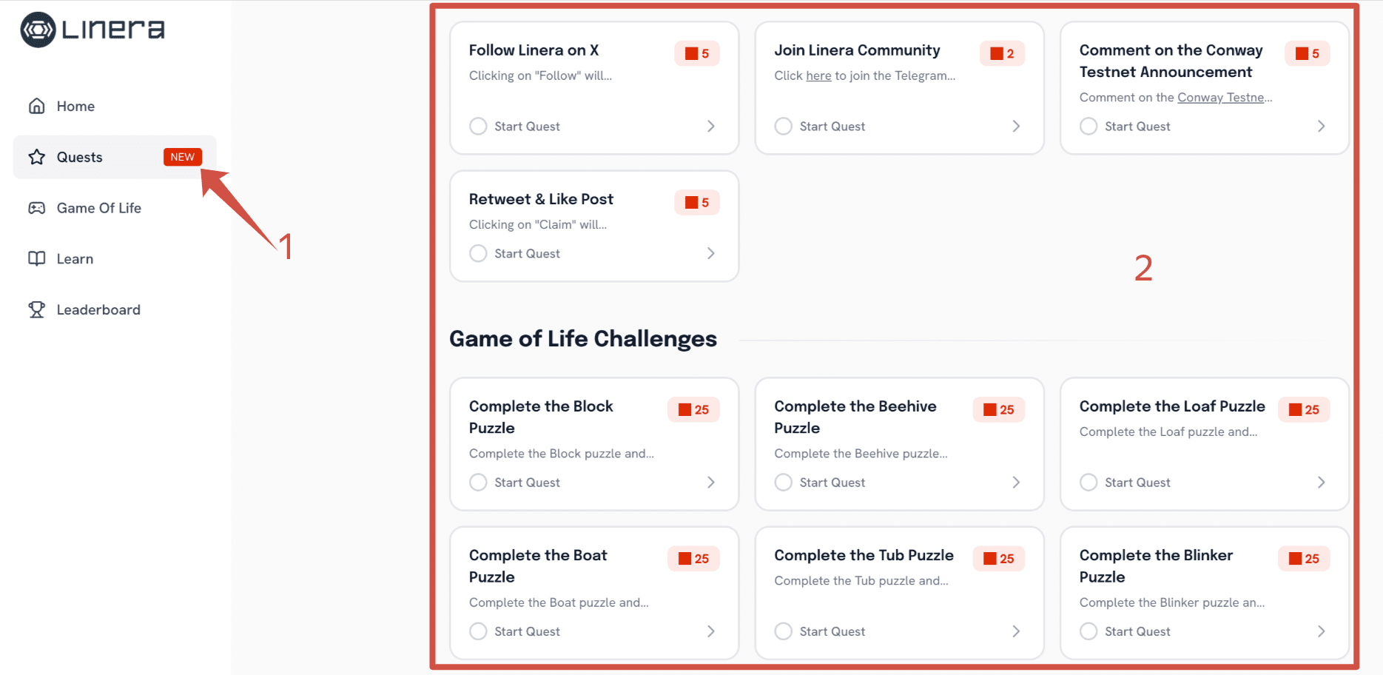Open the Conway Testnet announcement link

(x=1223, y=97)
